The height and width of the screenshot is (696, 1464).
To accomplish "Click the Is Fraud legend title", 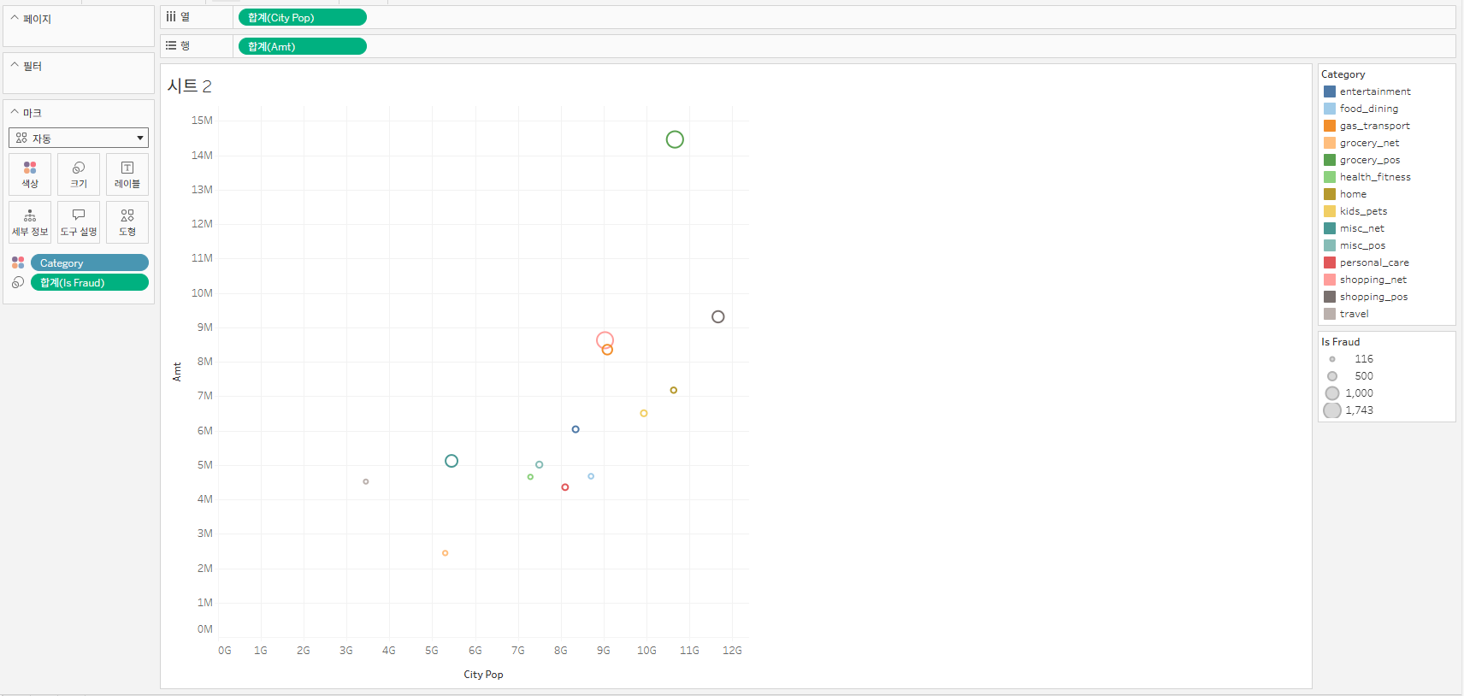I will click(1340, 342).
